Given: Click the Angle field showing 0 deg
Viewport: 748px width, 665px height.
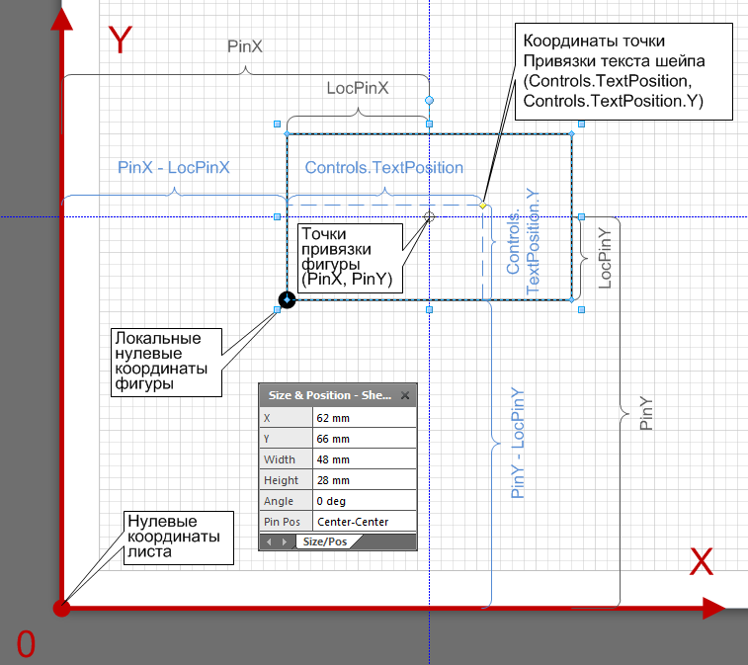Looking at the screenshot, I should pyautogui.click(x=364, y=501).
